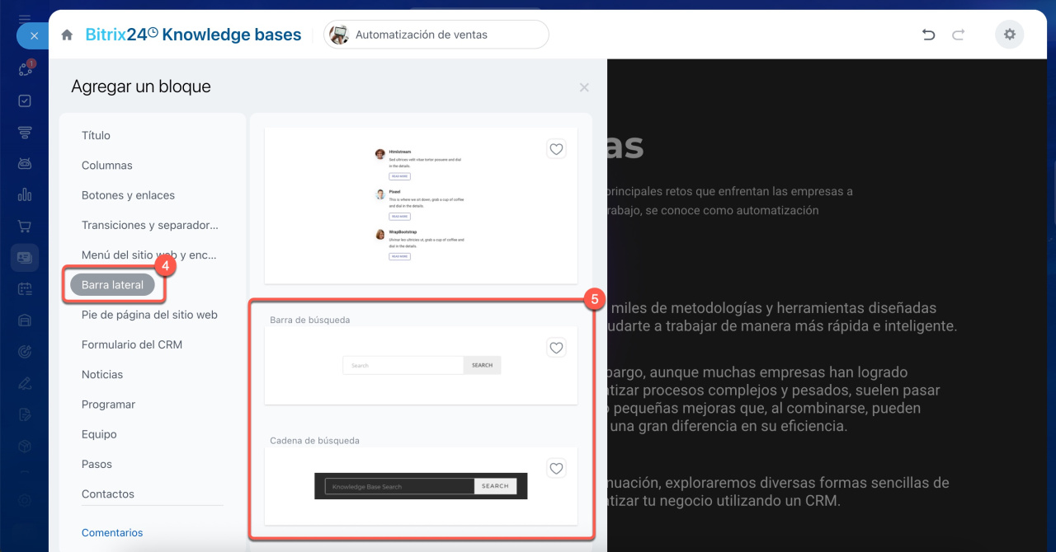The image size is (1056, 552).
Task: Open the bar chart analytics icon in sidebar
Action: click(25, 194)
